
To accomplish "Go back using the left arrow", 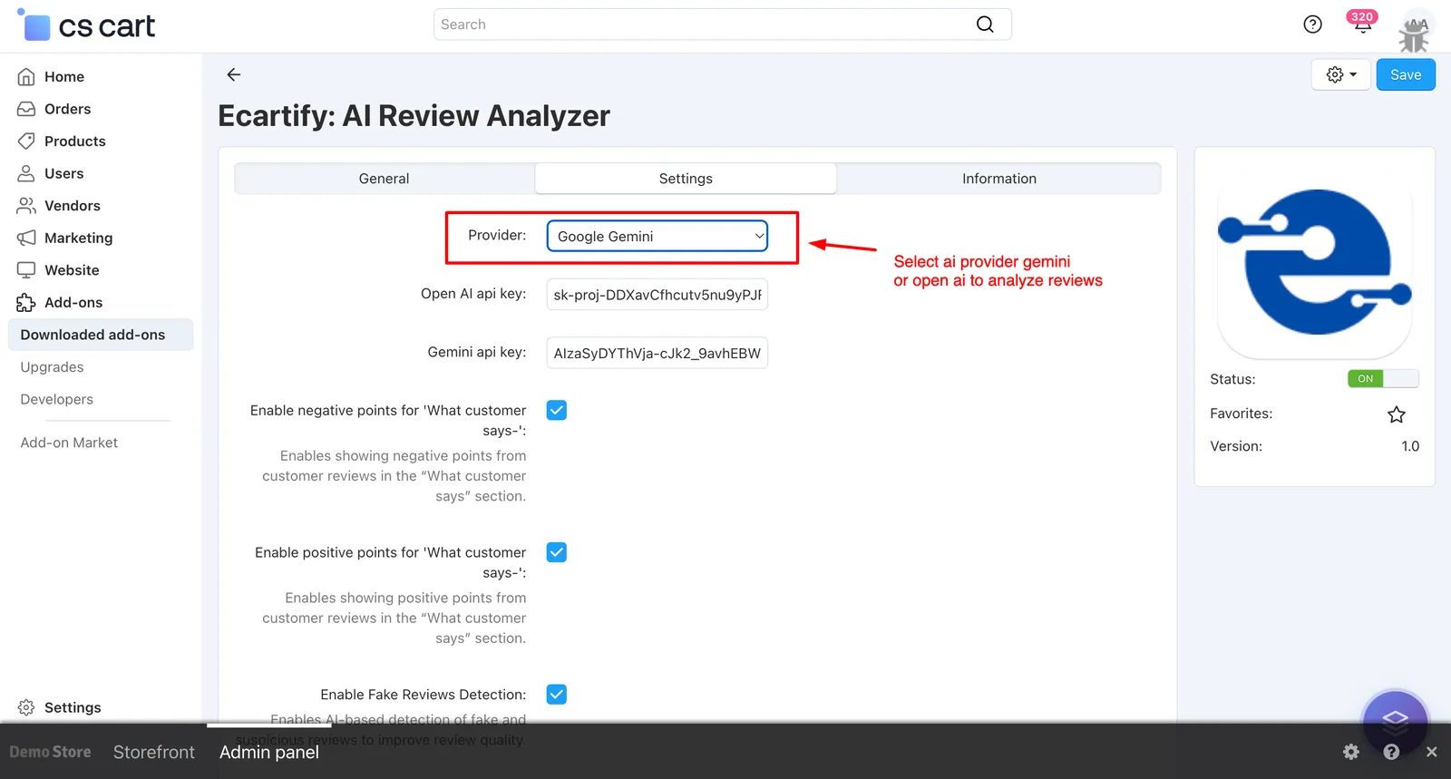I will pyautogui.click(x=234, y=74).
